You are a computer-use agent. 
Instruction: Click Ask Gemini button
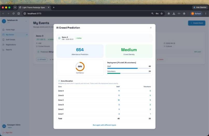[x=200, y=7]
